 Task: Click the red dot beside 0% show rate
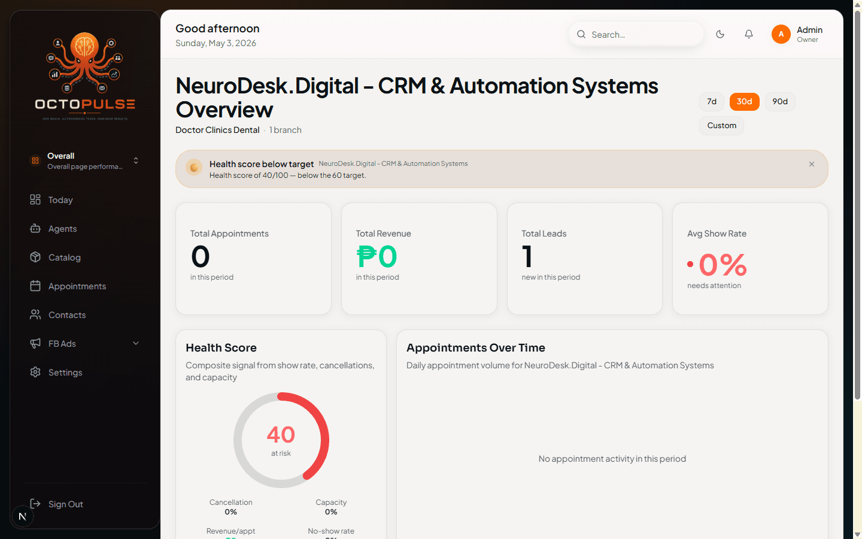pos(690,264)
